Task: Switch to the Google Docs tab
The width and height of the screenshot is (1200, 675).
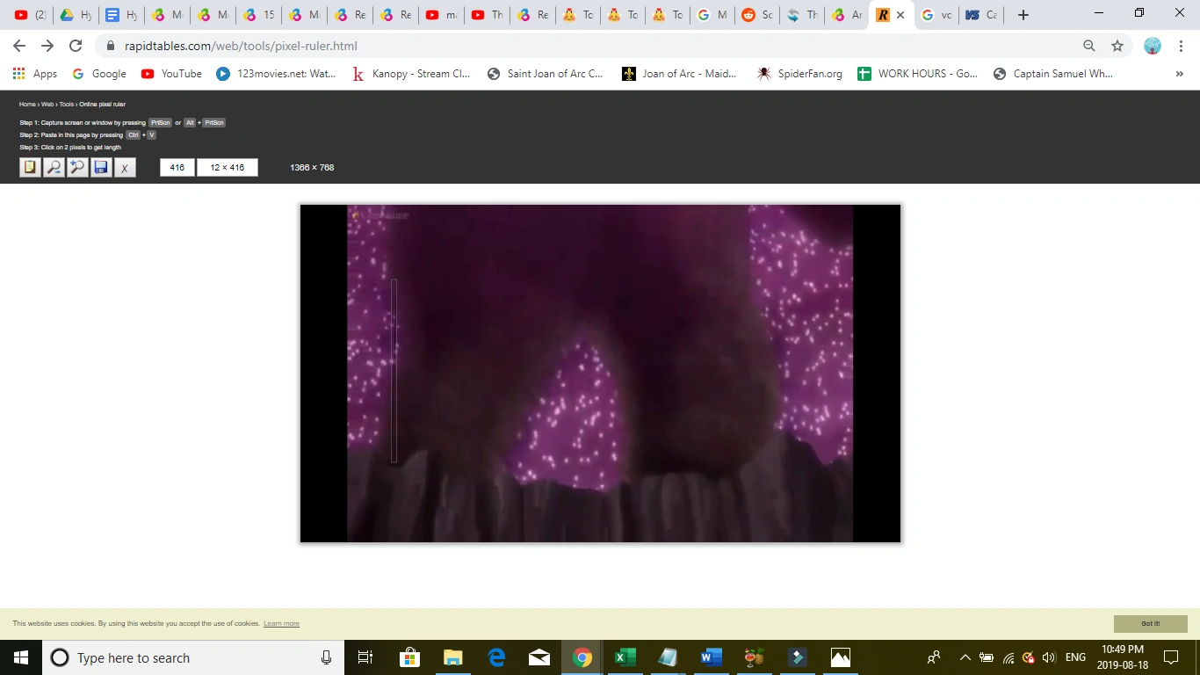Action: click(x=121, y=15)
